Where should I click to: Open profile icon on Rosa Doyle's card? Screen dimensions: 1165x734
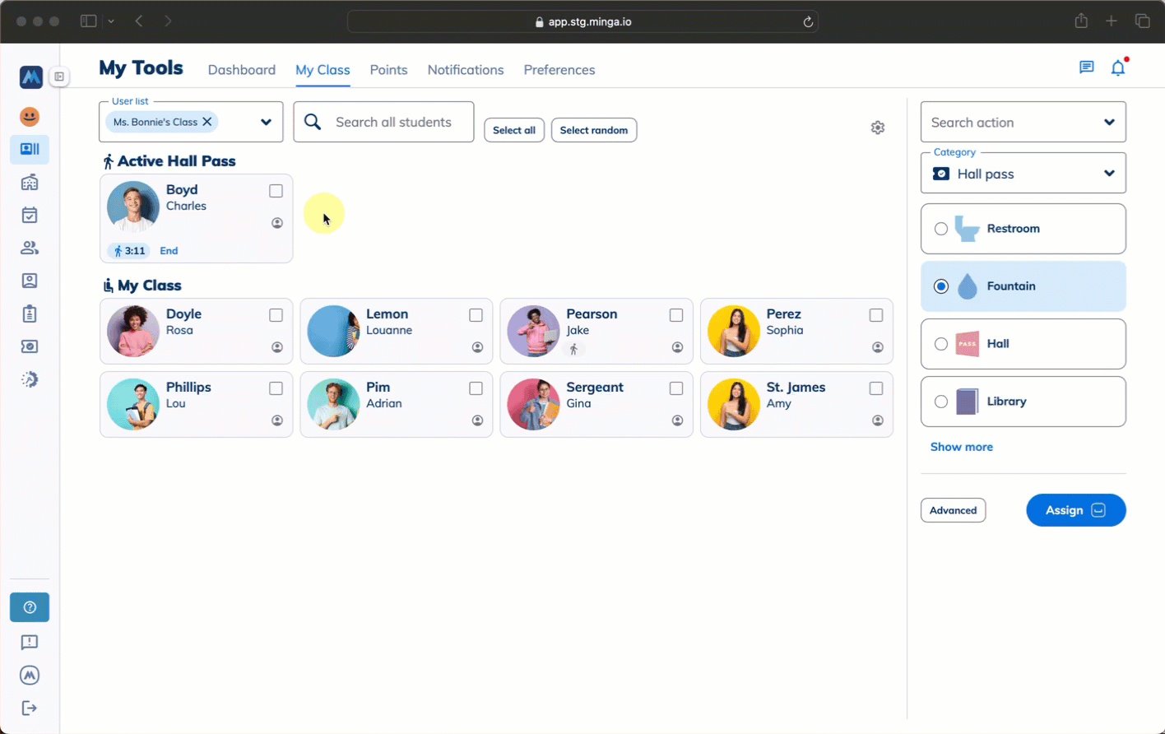coord(277,347)
